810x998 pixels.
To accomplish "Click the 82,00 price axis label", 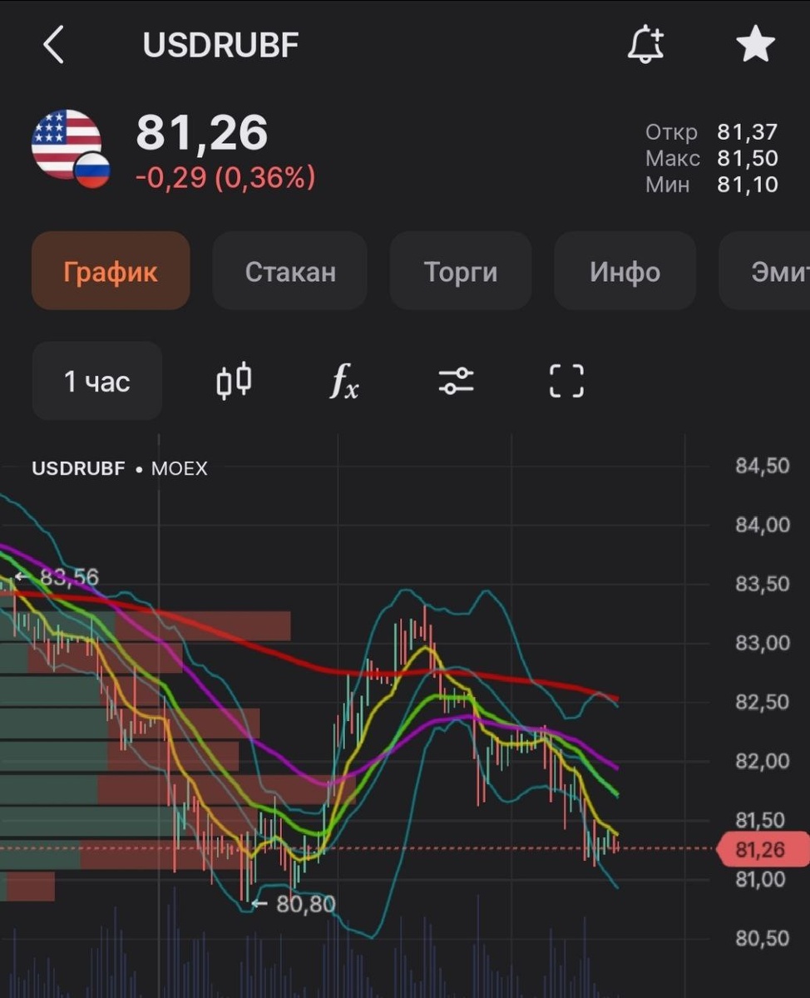I will pos(762,761).
